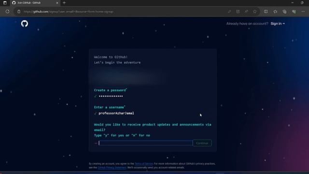Open the tab actions menu icon
This screenshot has height=174, width=309.
[5, 3]
